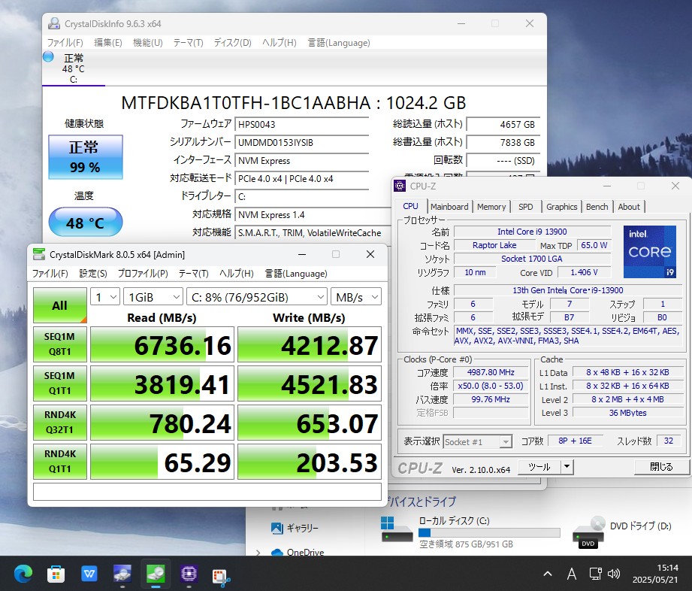Viewport: 692px width, 591px height.
Task: Open プロファイル(P) menu in CrystalDiskMark
Action: pos(143,274)
